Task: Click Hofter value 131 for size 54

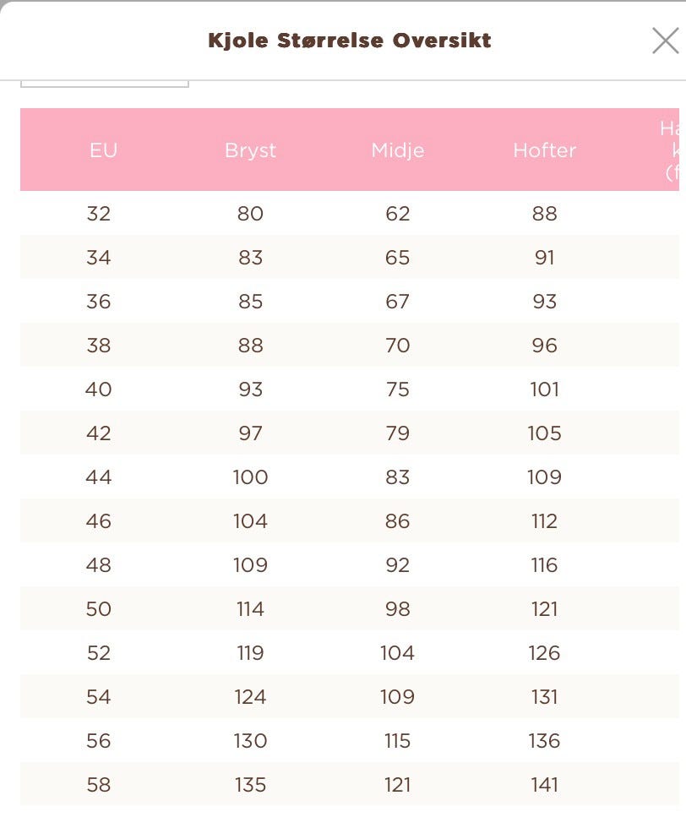Action: [x=544, y=697]
